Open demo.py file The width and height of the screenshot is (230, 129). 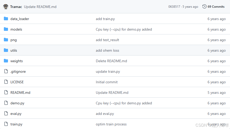[17, 103]
